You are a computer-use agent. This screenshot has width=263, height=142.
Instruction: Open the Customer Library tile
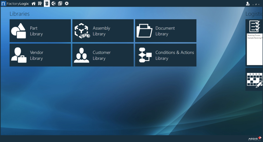[103, 55]
